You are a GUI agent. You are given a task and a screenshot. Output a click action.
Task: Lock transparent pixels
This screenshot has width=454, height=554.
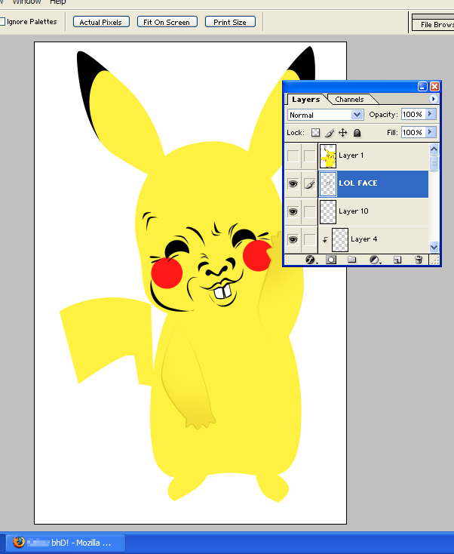coord(315,133)
